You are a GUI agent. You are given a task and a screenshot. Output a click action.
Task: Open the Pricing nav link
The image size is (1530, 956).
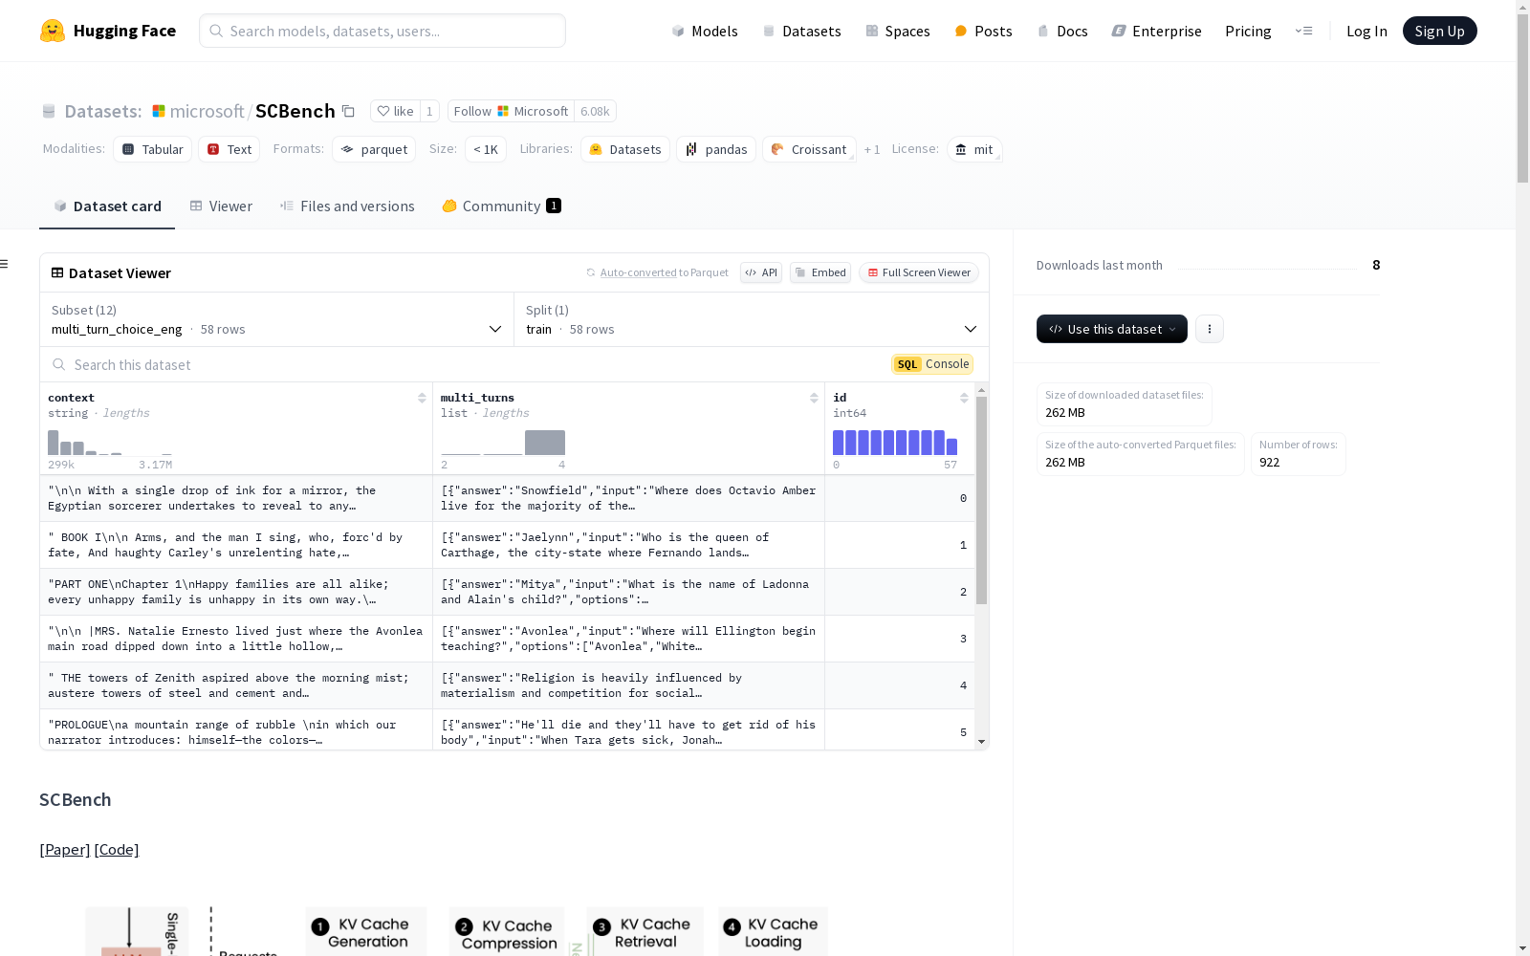click(1248, 31)
